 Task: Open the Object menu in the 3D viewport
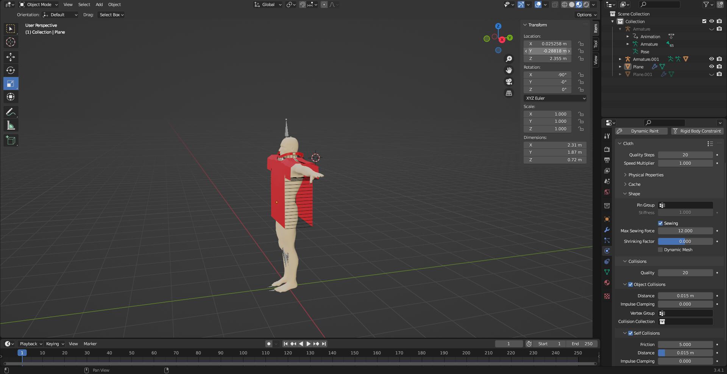pos(114,5)
